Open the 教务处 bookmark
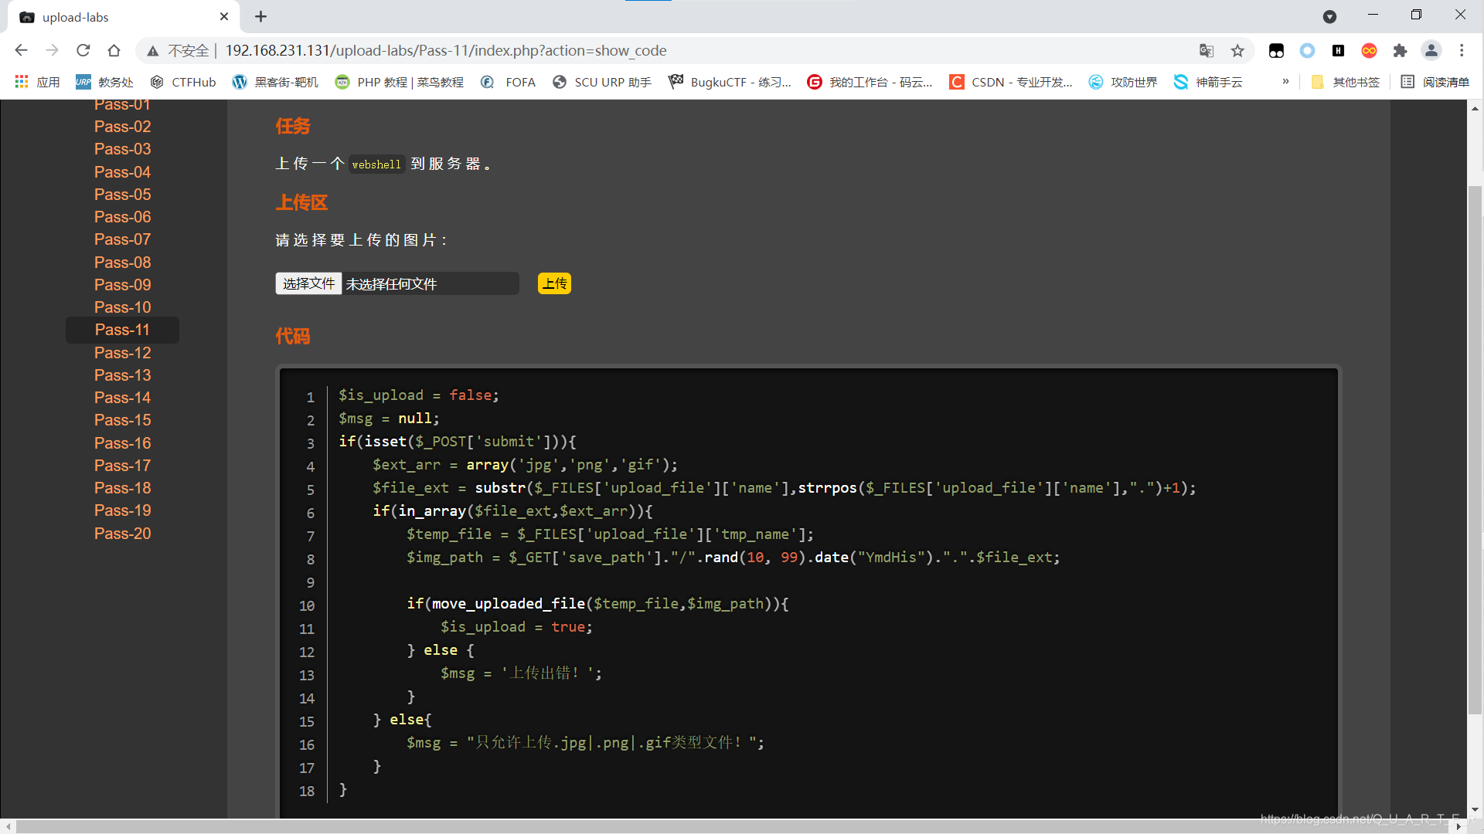 coord(104,82)
